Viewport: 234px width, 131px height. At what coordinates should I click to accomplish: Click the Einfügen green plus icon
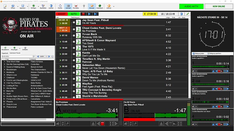click(34, 6)
